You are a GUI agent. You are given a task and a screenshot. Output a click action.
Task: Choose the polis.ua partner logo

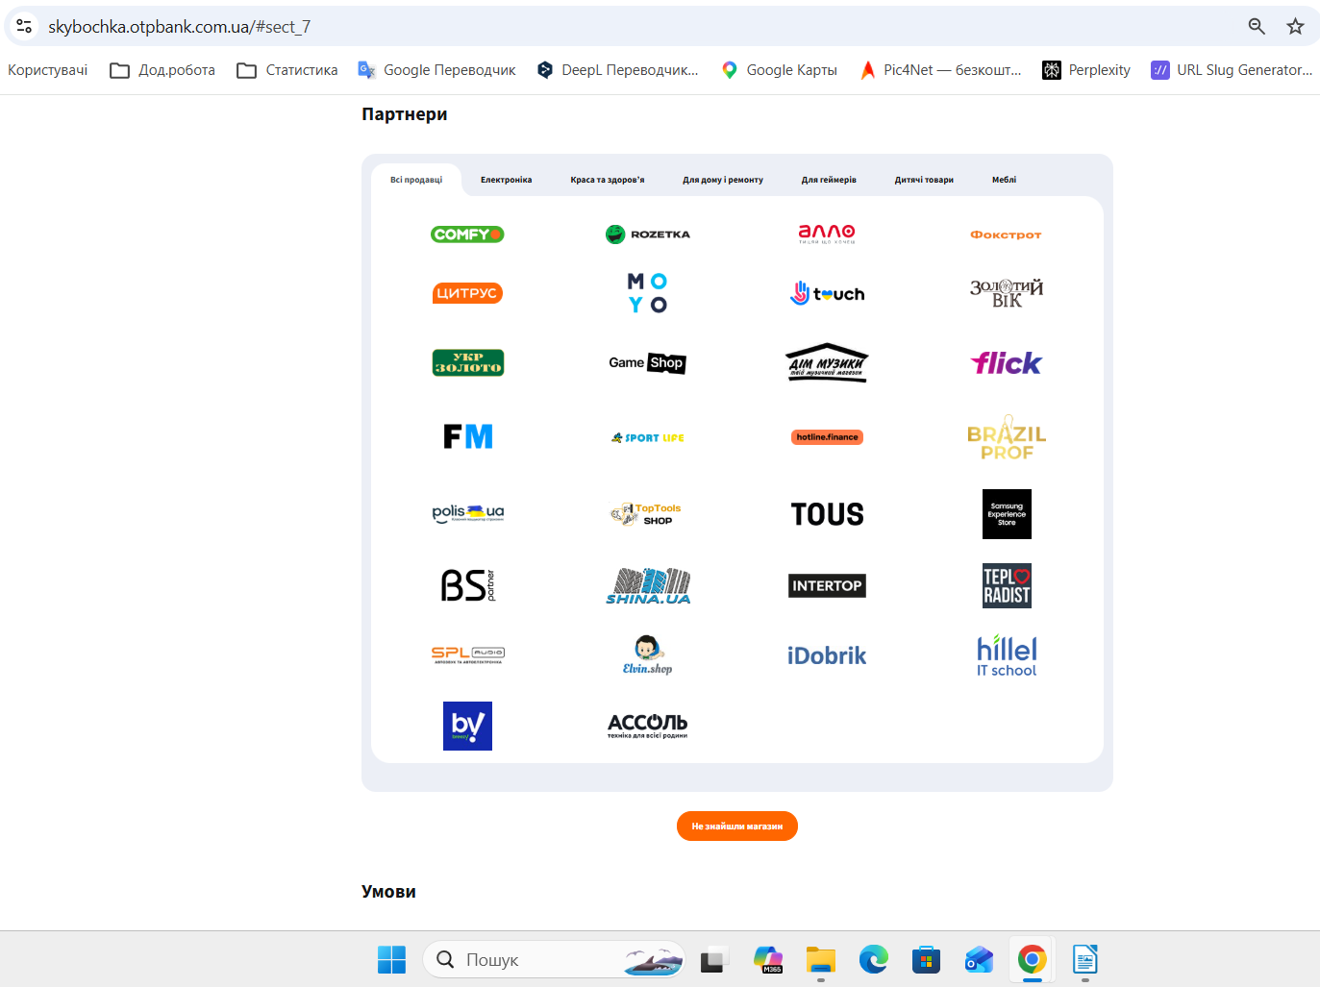468,513
